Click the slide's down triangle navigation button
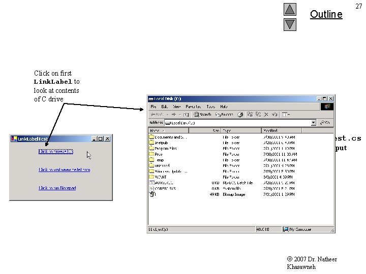The image size is (366, 274). pos(290,24)
